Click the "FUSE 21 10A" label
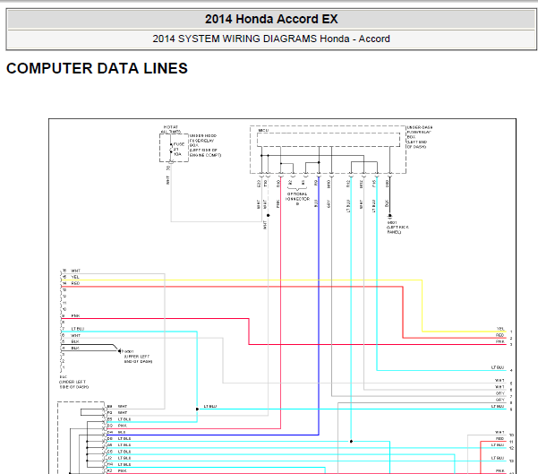Viewport: 538px width, 474px height. coord(178,149)
